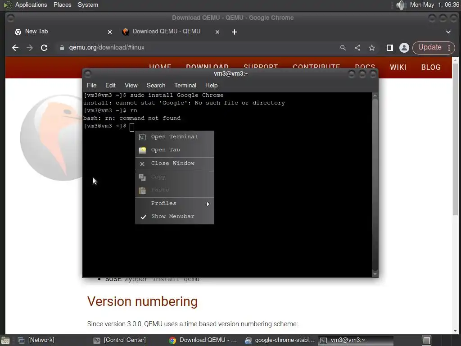461x346 pixels.
Task: Click the Update button in Chrome
Action: coord(430,47)
